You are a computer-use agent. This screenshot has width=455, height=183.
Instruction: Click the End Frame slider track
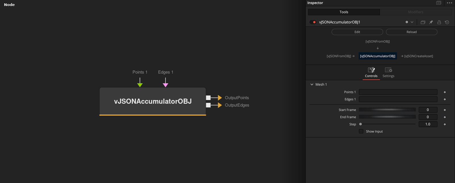point(387,117)
